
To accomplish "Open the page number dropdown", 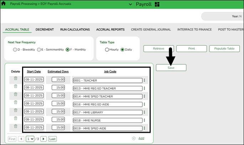I will click(30, 139).
